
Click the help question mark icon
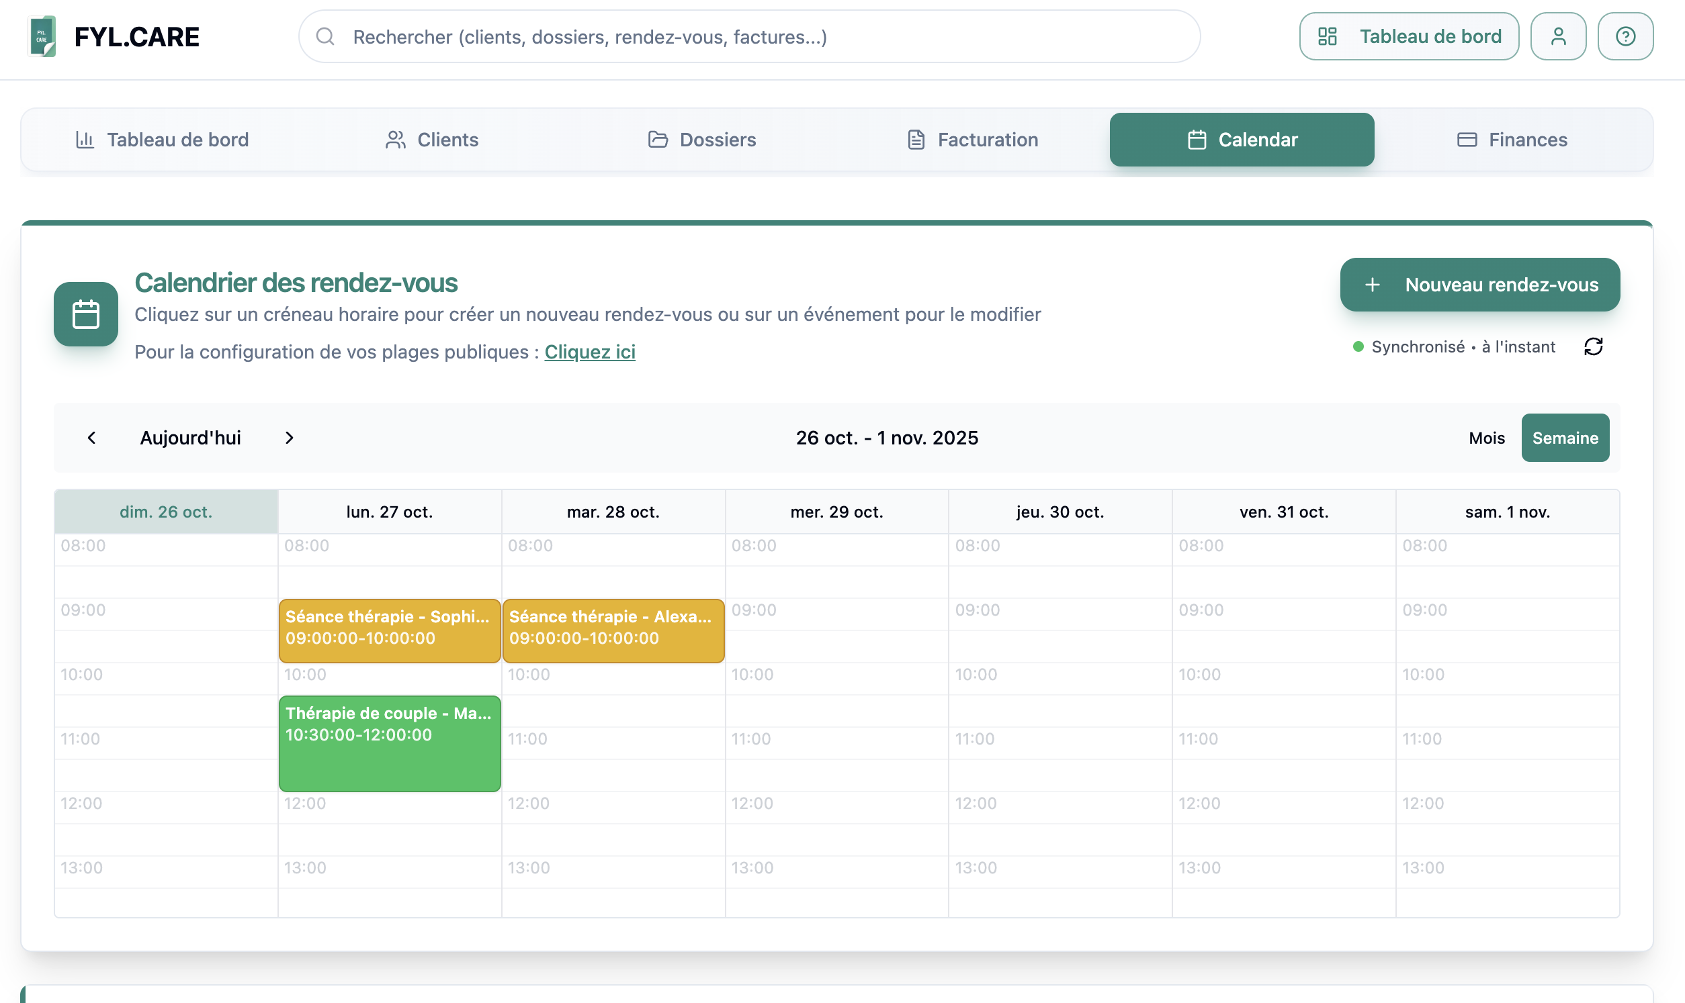point(1625,36)
